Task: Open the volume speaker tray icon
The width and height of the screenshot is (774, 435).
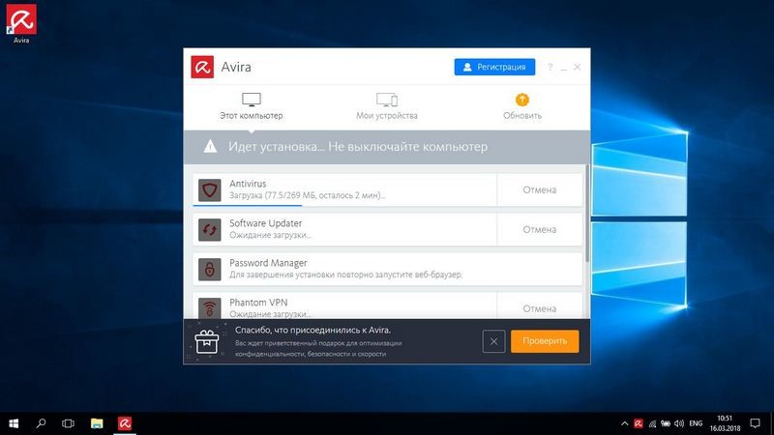Action: tap(679, 423)
